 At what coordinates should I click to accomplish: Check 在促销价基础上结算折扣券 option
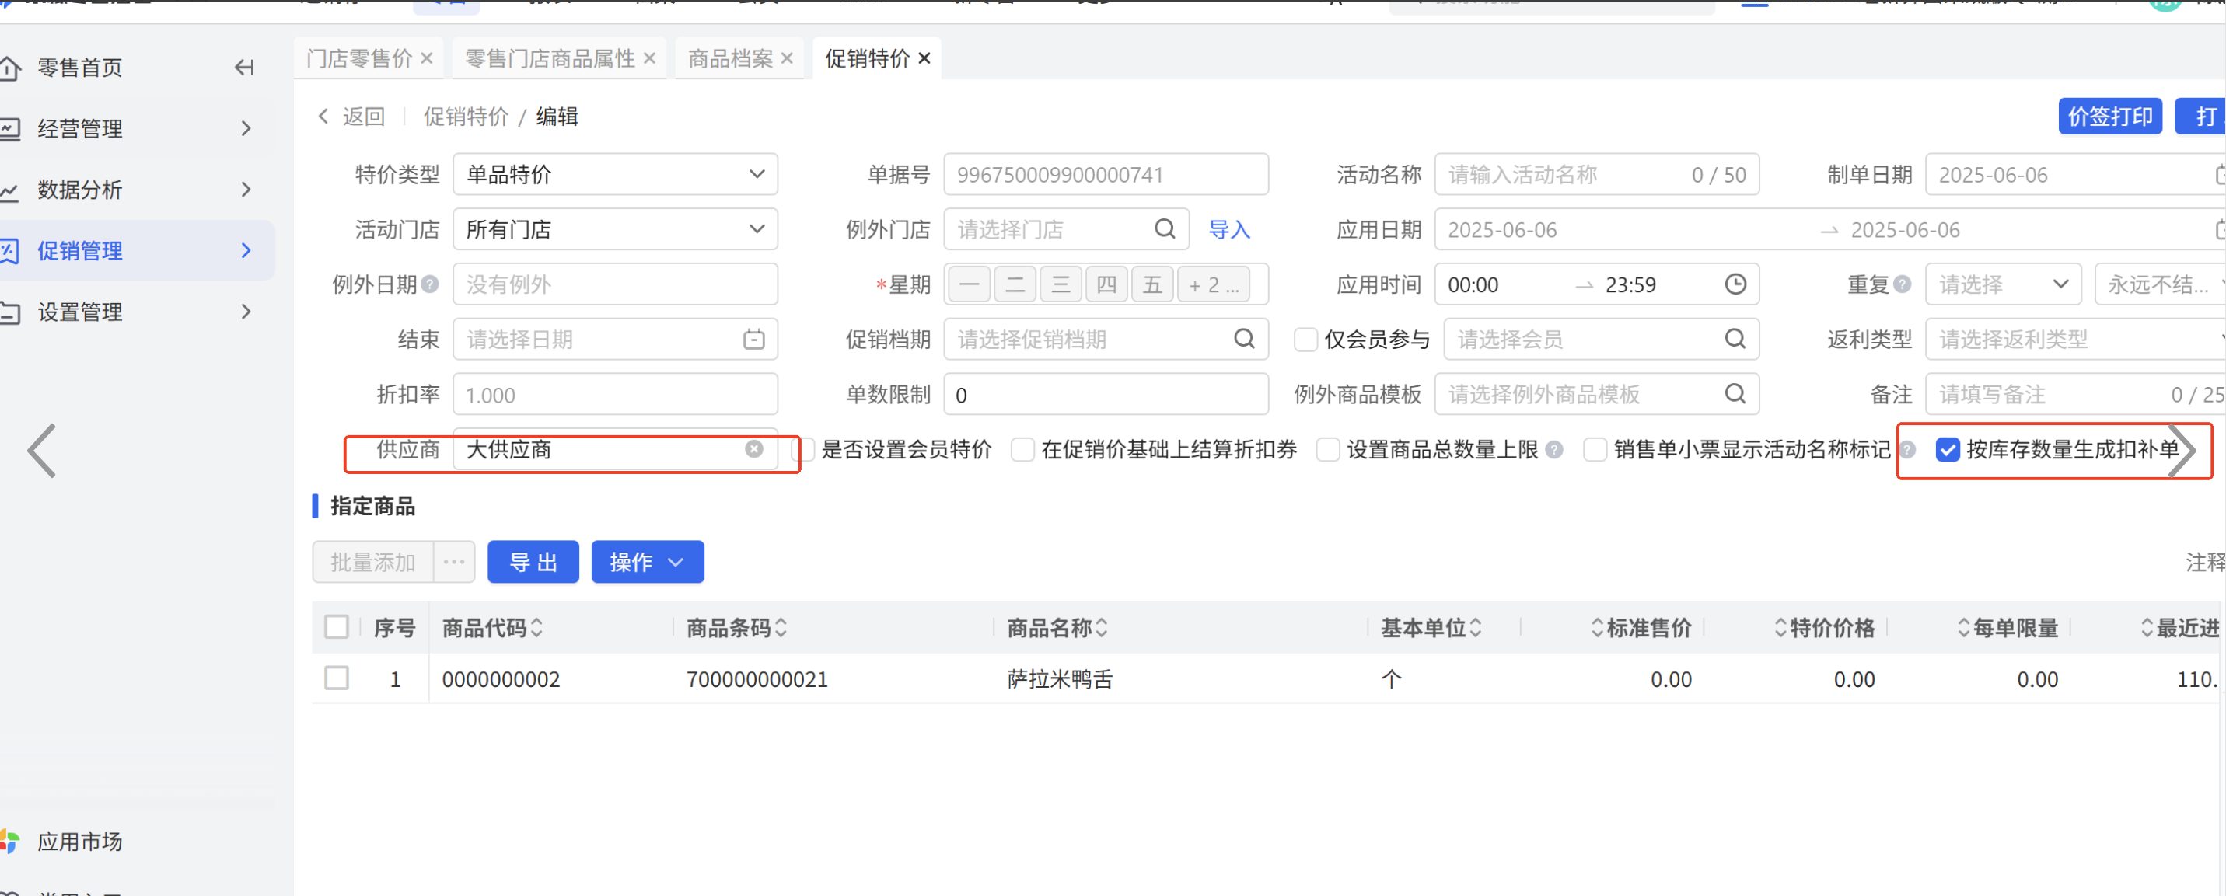[1022, 449]
